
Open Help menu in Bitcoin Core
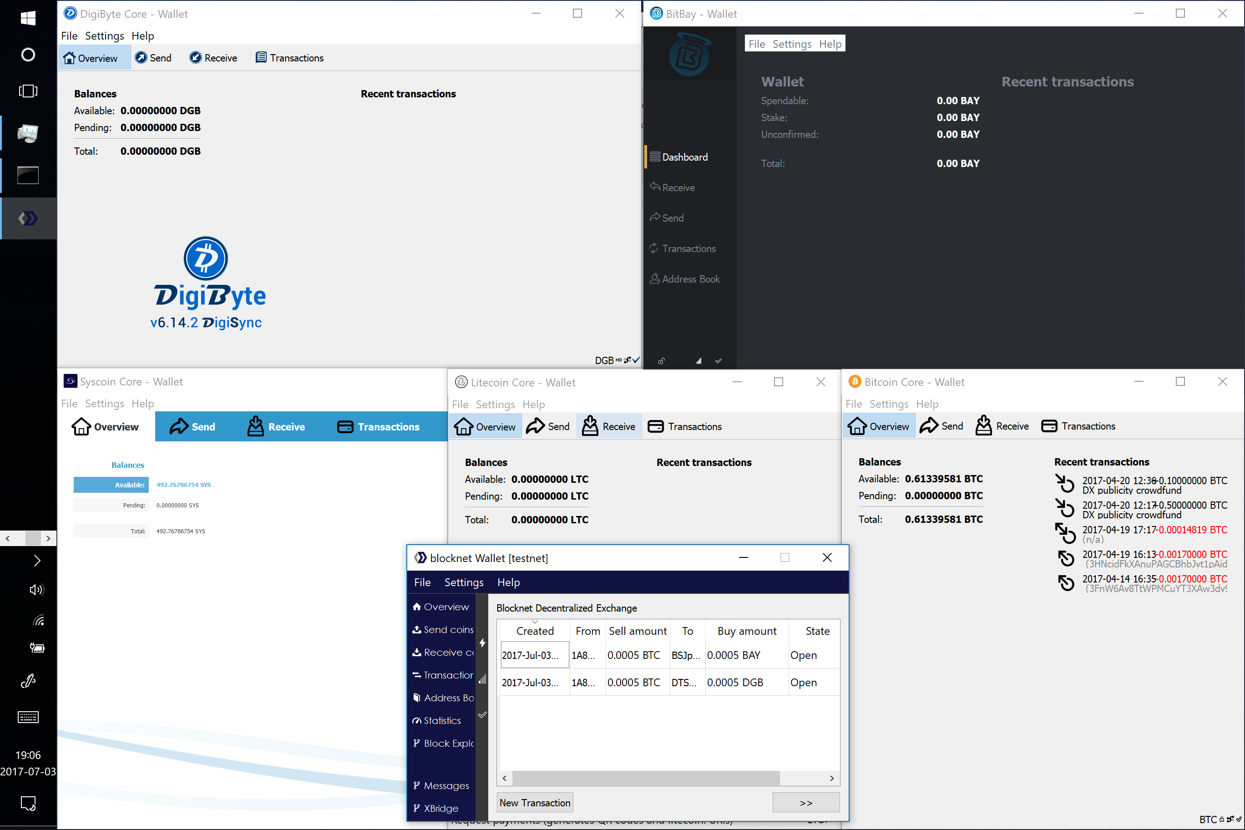tap(927, 404)
